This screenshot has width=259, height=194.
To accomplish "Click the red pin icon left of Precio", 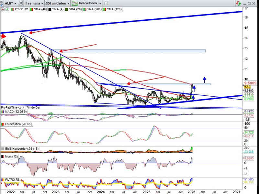I will coord(3,9).
